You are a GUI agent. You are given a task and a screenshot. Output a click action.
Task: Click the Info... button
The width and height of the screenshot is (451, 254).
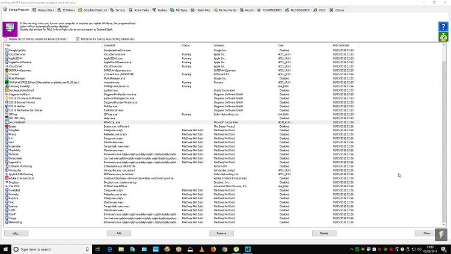point(16,234)
